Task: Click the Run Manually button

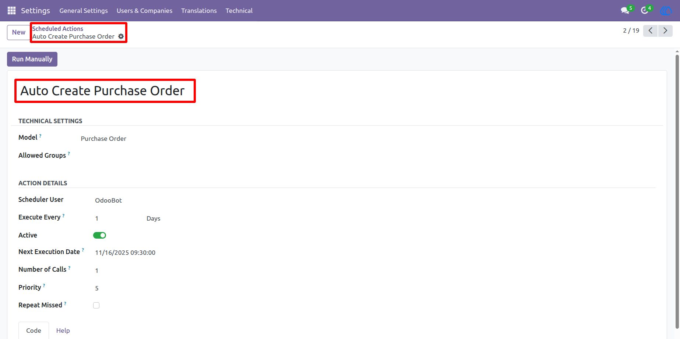Action: [x=32, y=59]
